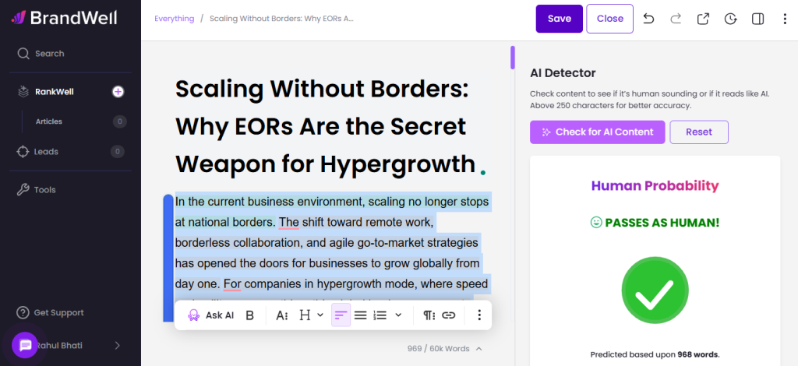Open the version history clock icon
Screen dimensions: 798x366
click(x=730, y=19)
